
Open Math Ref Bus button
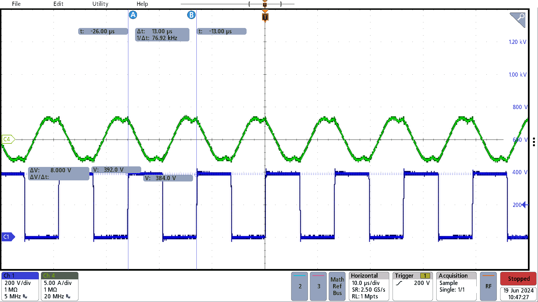(x=337, y=286)
